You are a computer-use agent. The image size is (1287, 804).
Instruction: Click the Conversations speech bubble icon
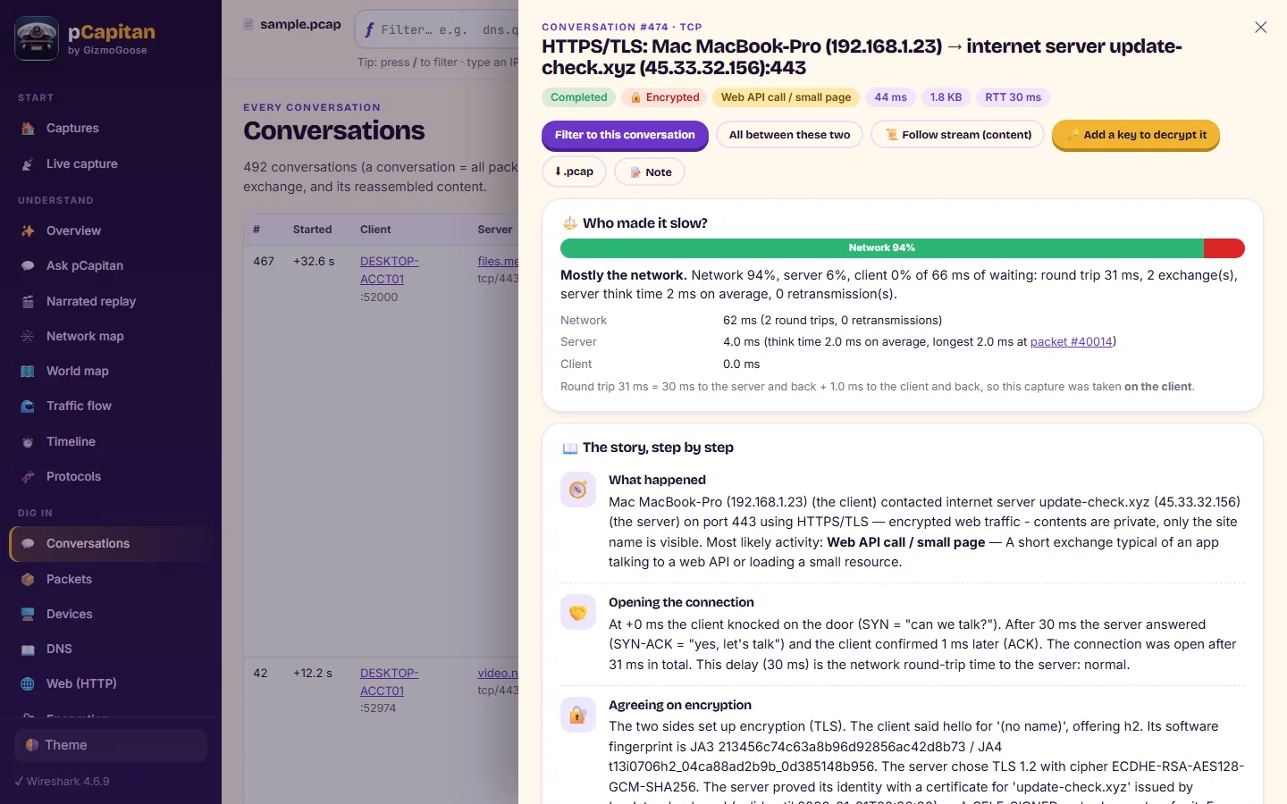pyautogui.click(x=28, y=543)
